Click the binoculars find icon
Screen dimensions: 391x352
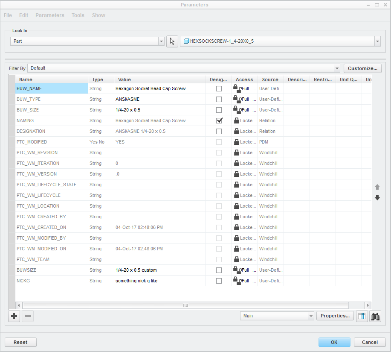(375, 316)
